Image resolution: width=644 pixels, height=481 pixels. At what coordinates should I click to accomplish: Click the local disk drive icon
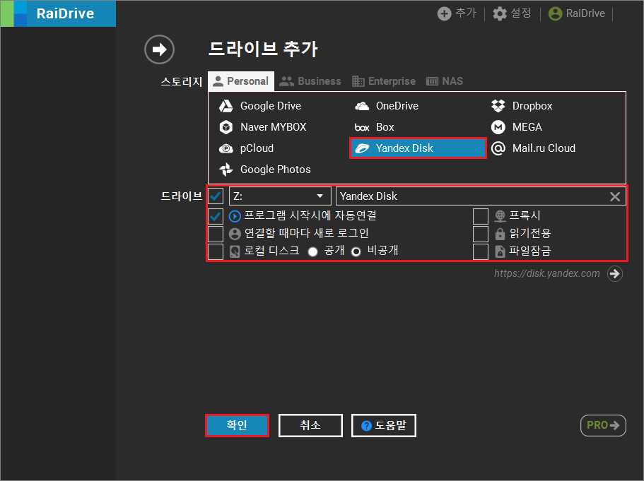[x=235, y=251]
